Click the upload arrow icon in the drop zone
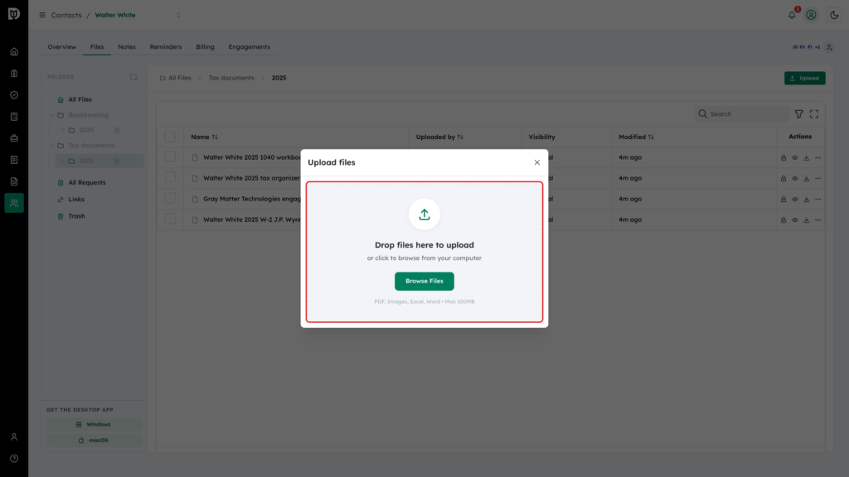Viewport: 849px width, 477px height. click(x=424, y=214)
